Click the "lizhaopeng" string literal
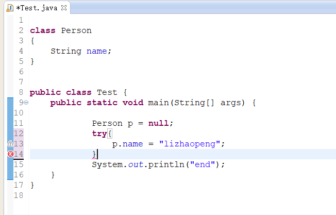This screenshot has height=215, width=336. pyautogui.click(x=190, y=144)
